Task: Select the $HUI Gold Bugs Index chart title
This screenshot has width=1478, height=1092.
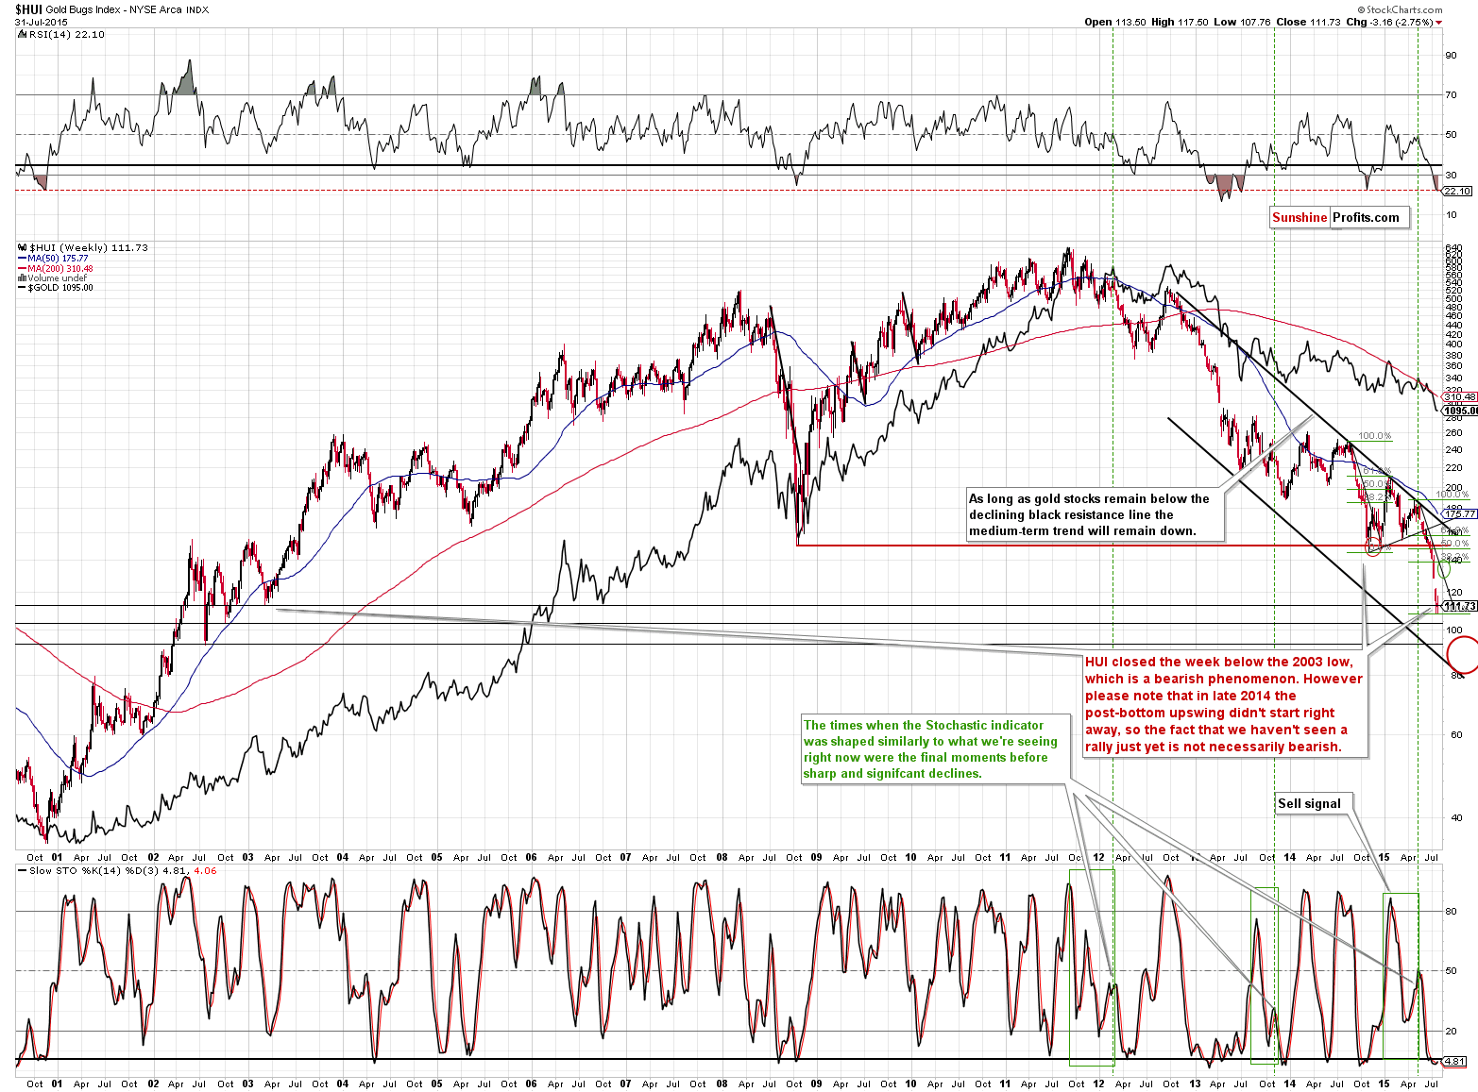Action: pos(111,9)
